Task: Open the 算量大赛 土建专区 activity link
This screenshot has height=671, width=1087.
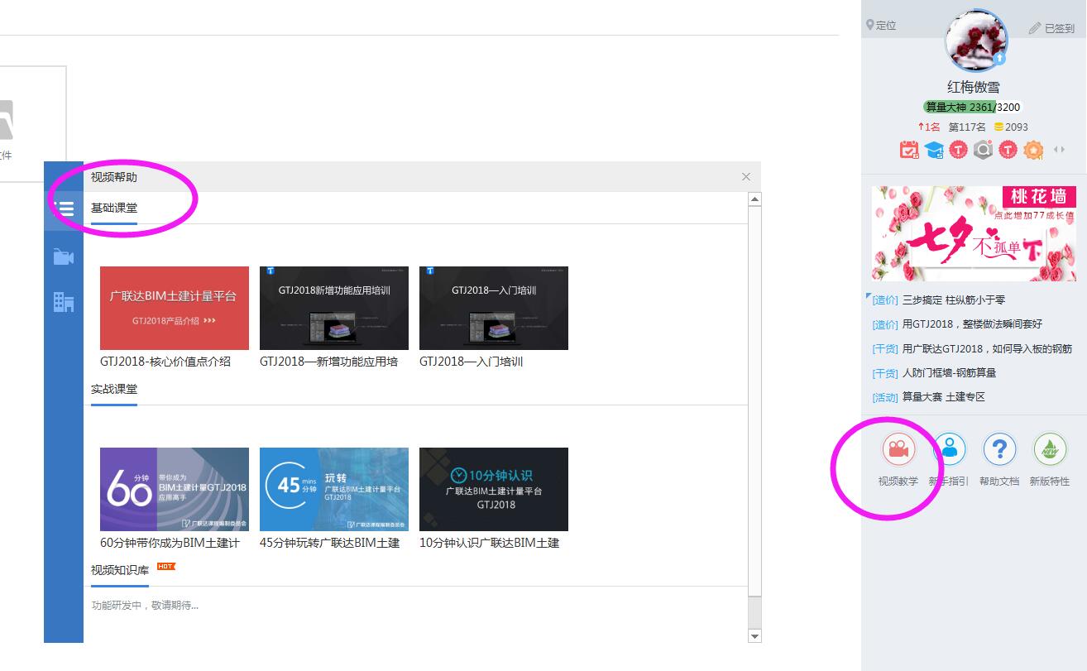Action: point(943,397)
